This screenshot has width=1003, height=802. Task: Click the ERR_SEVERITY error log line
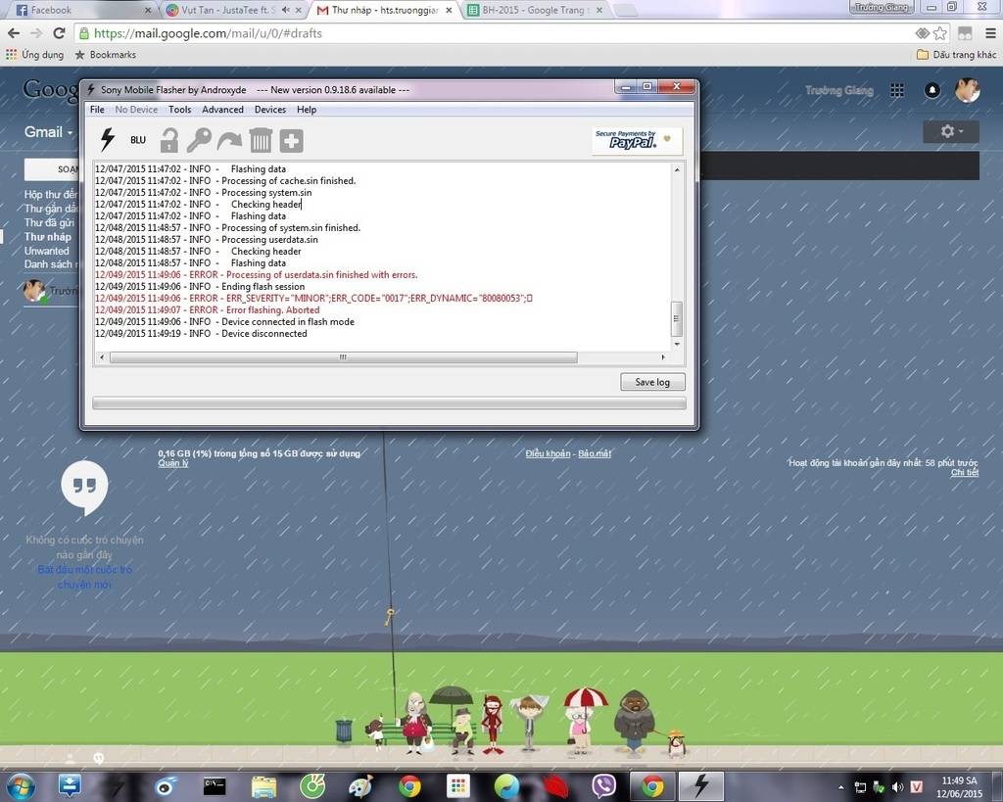[313, 298]
